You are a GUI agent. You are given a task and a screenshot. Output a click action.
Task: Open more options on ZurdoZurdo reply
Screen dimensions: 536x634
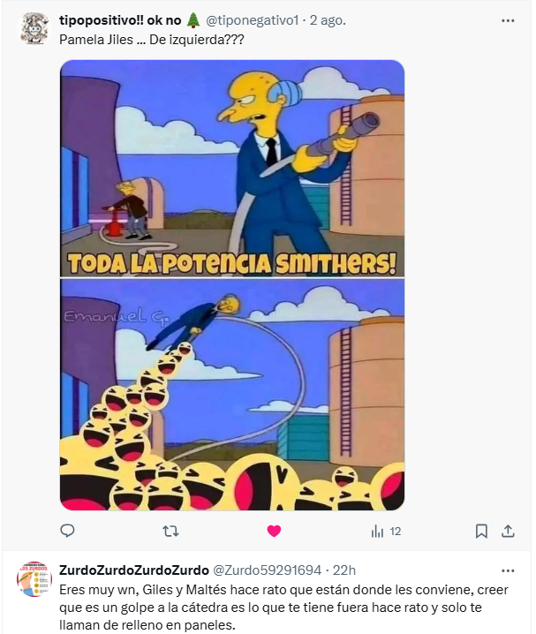tap(508, 571)
